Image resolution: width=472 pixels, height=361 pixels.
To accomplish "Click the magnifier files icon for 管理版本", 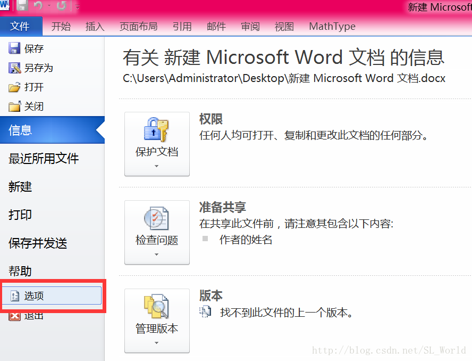I will (156, 306).
